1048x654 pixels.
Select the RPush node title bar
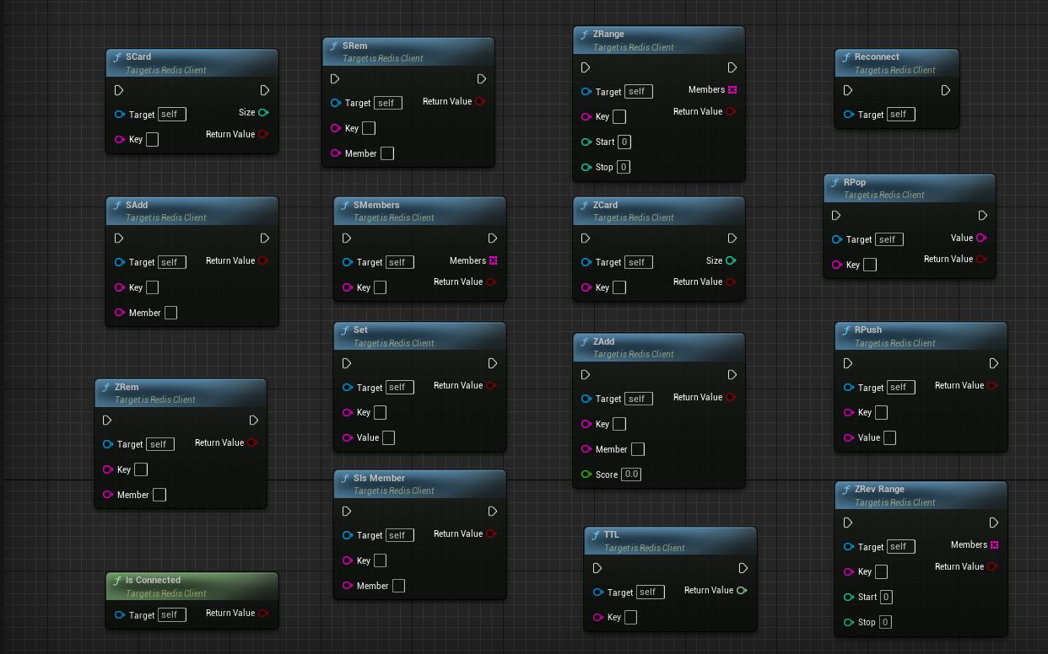(x=921, y=336)
